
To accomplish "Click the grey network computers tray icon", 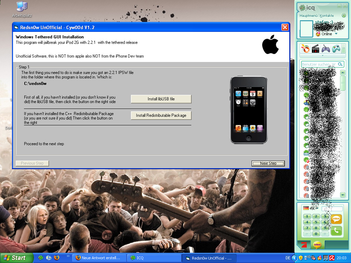I will (326, 258).
